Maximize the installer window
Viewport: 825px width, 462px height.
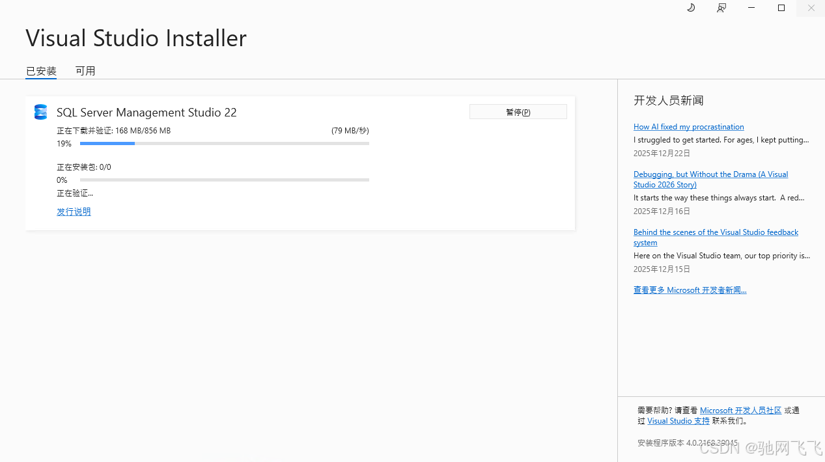781,8
